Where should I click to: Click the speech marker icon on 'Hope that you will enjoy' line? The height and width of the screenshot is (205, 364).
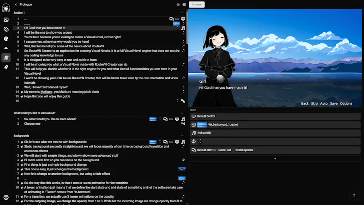click(22, 97)
